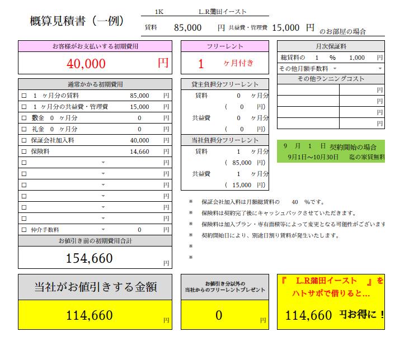Click the 154,660 total before discount
This screenshot has width=409, height=346.
click(x=90, y=258)
